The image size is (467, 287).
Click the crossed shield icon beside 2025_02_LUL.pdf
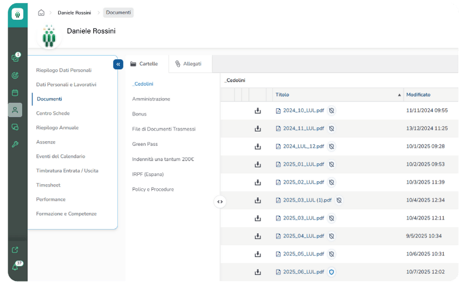click(x=332, y=182)
